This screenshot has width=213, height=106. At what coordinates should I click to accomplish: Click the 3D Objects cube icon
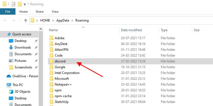tap(11, 92)
